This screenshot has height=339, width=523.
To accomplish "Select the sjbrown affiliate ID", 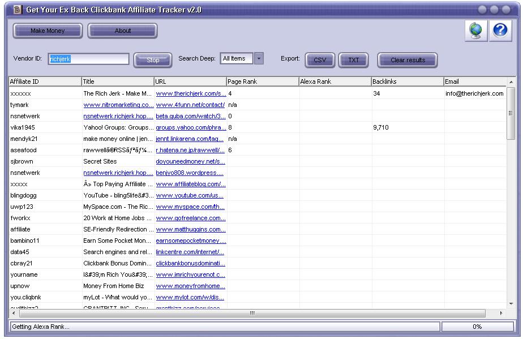I will click(22, 162).
